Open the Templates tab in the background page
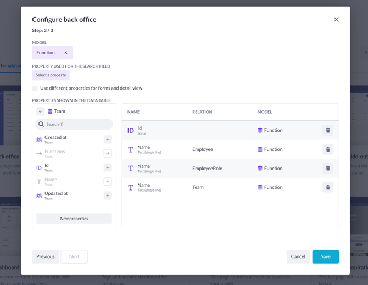Screen dimensions: 368x285 [10, 66]
